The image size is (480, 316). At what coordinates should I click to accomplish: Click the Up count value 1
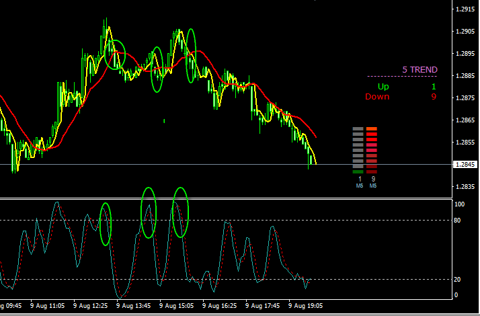click(x=434, y=86)
